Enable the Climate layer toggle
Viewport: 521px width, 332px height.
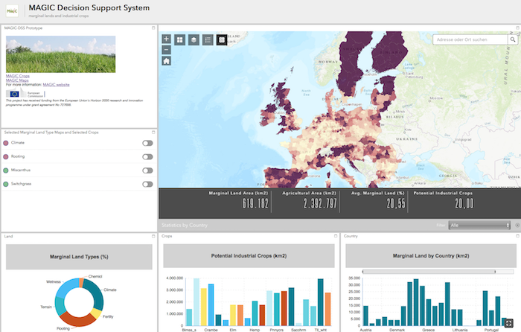pyautogui.click(x=147, y=143)
